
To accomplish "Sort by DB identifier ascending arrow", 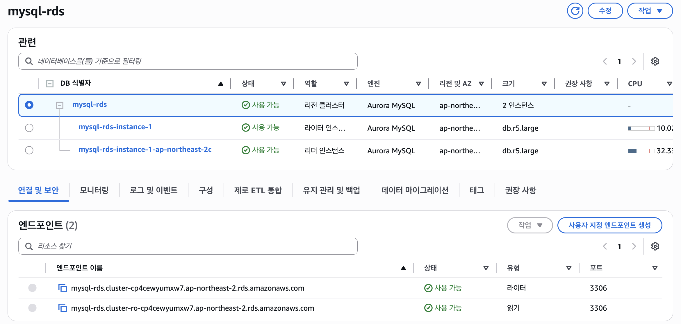I will [x=221, y=84].
